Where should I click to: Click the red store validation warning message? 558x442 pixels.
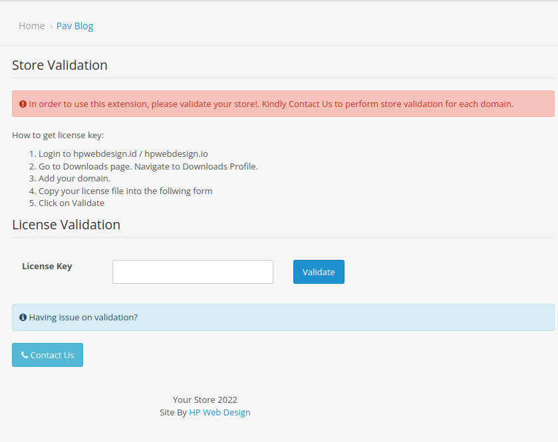[271, 104]
